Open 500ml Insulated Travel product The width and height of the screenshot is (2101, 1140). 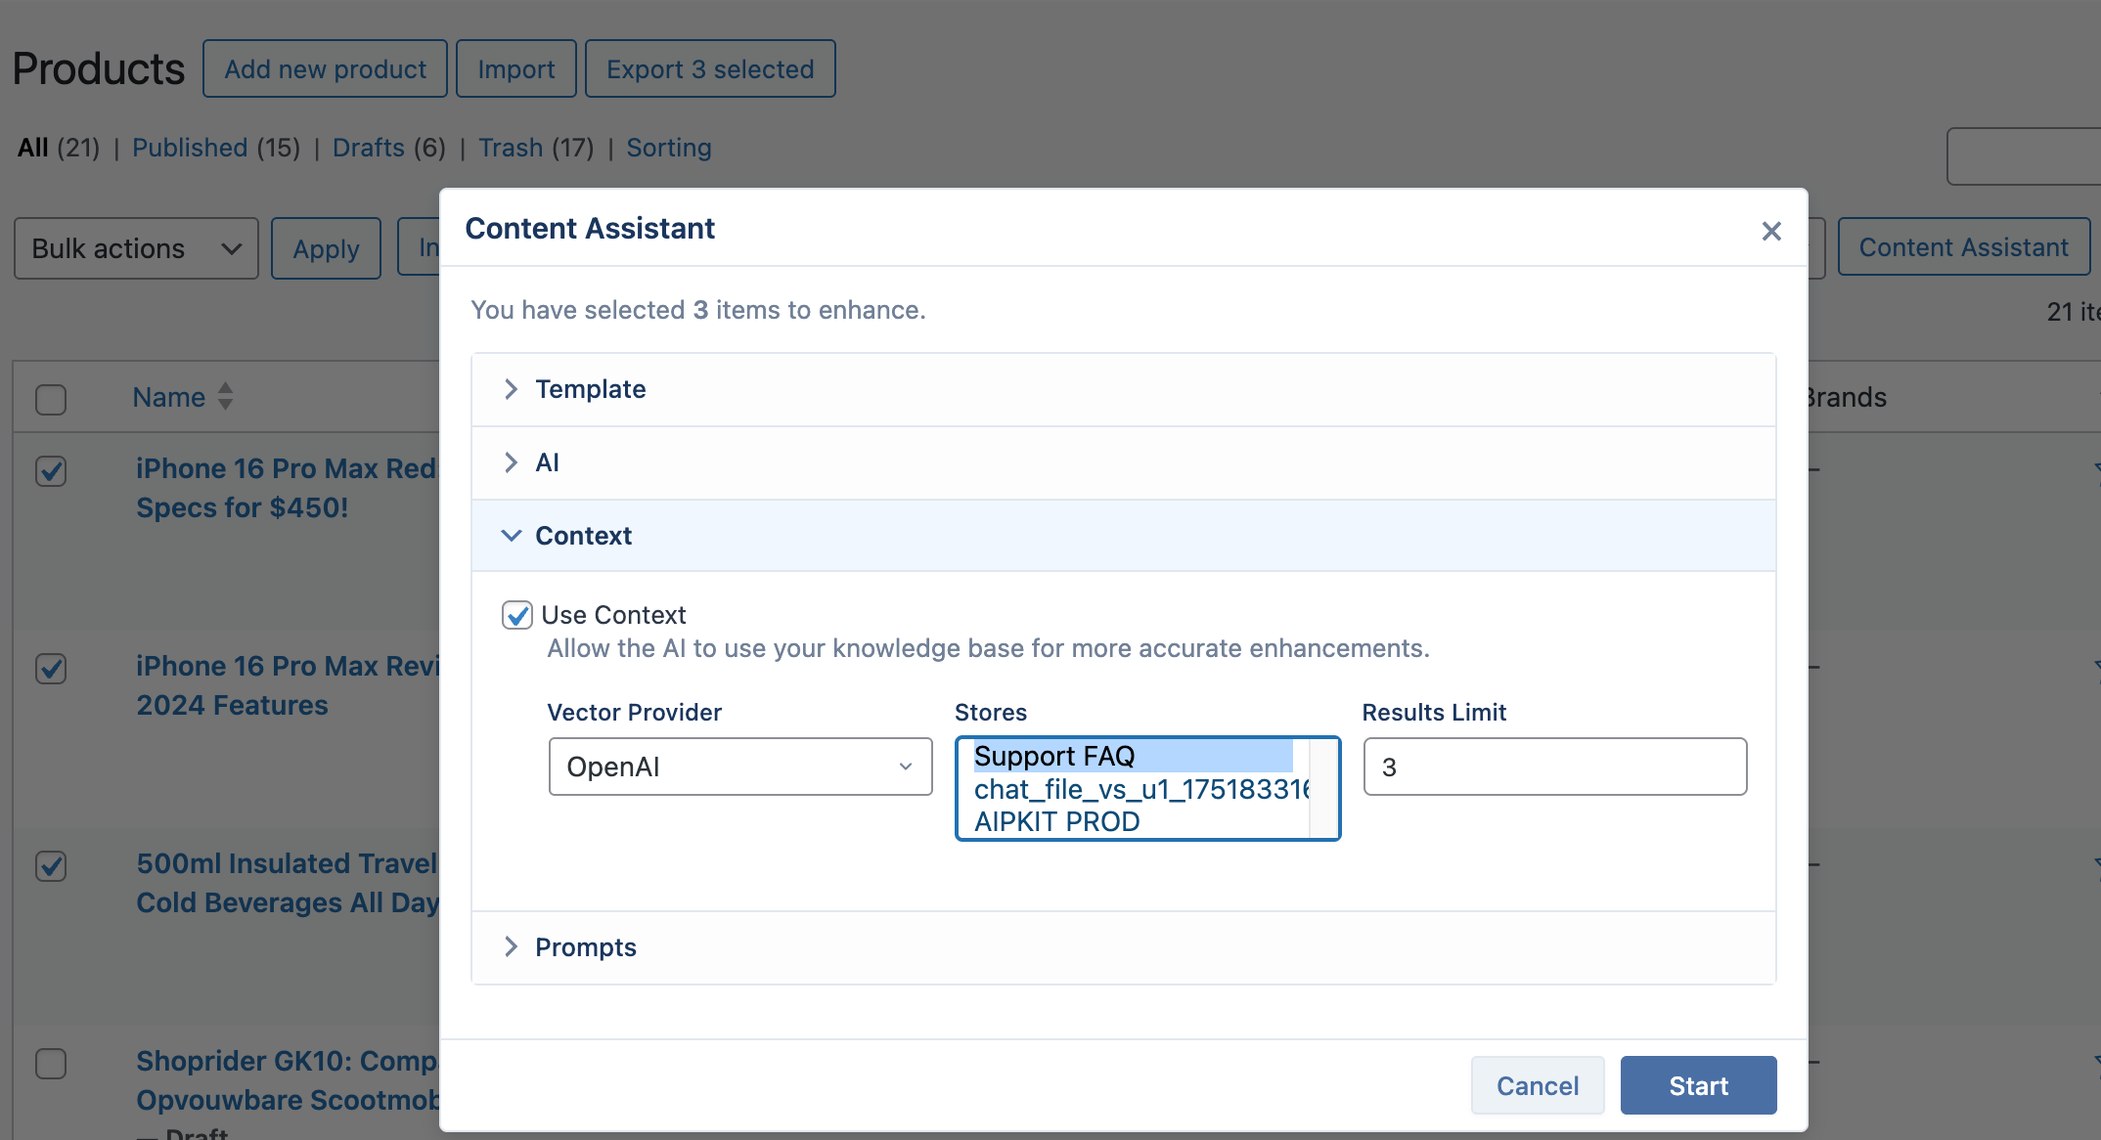click(x=288, y=883)
